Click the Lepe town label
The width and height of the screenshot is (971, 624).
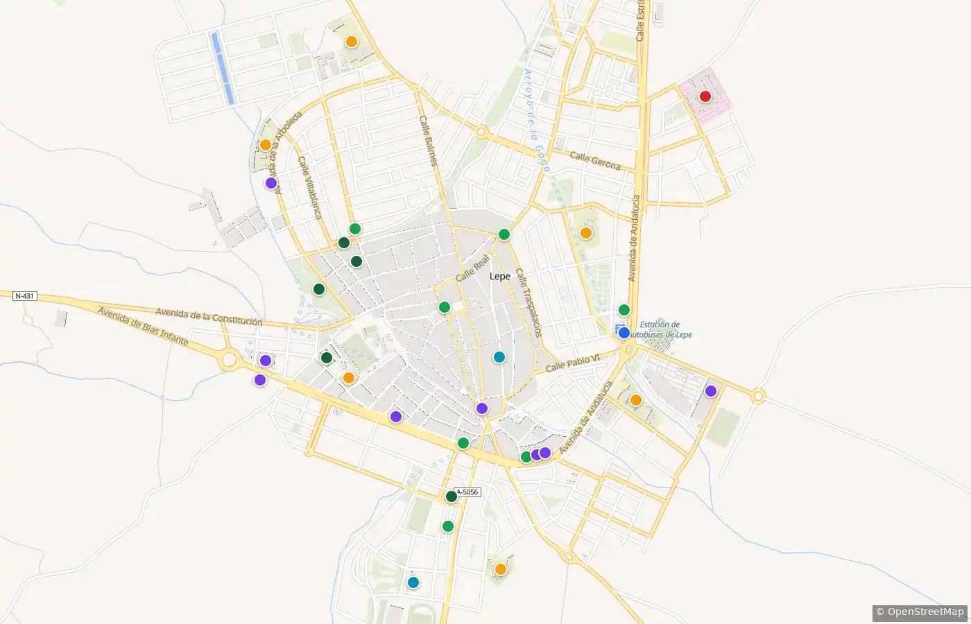click(500, 276)
